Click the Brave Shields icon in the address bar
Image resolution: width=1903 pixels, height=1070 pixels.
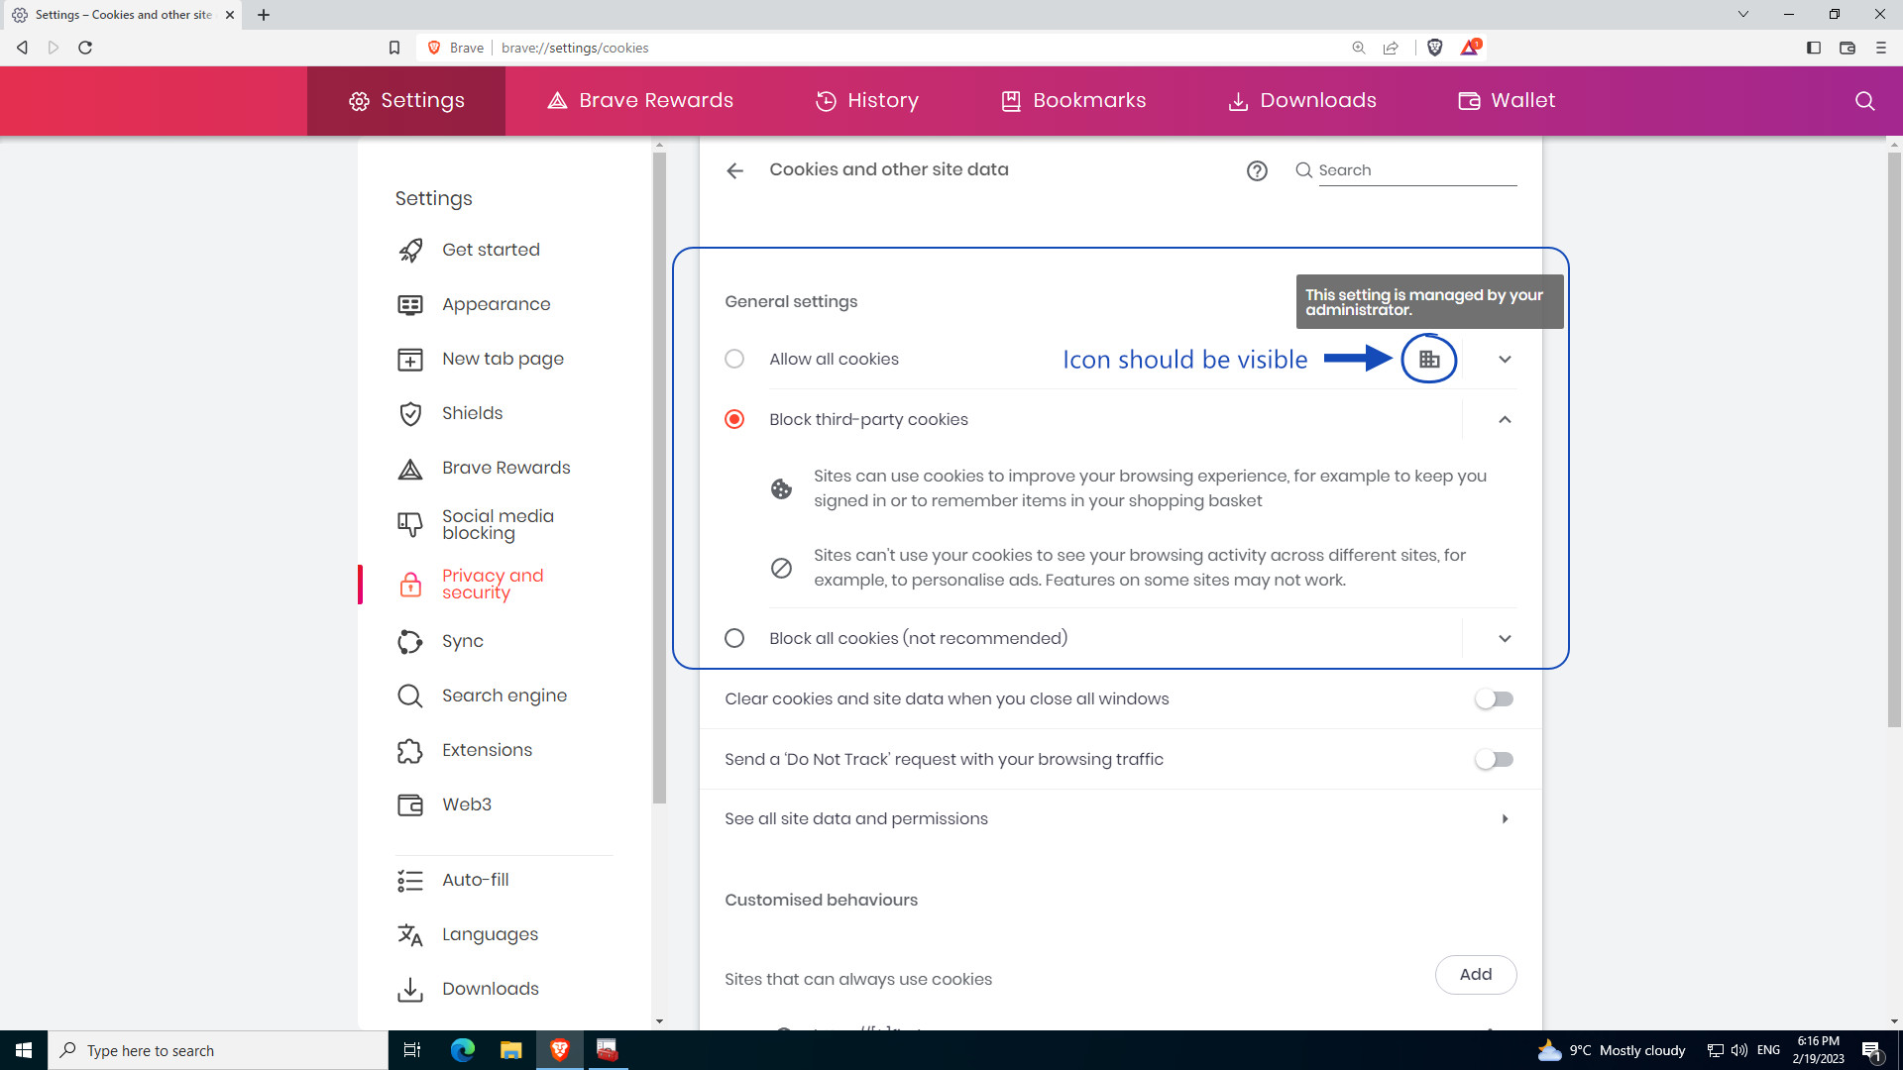(1434, 47)
